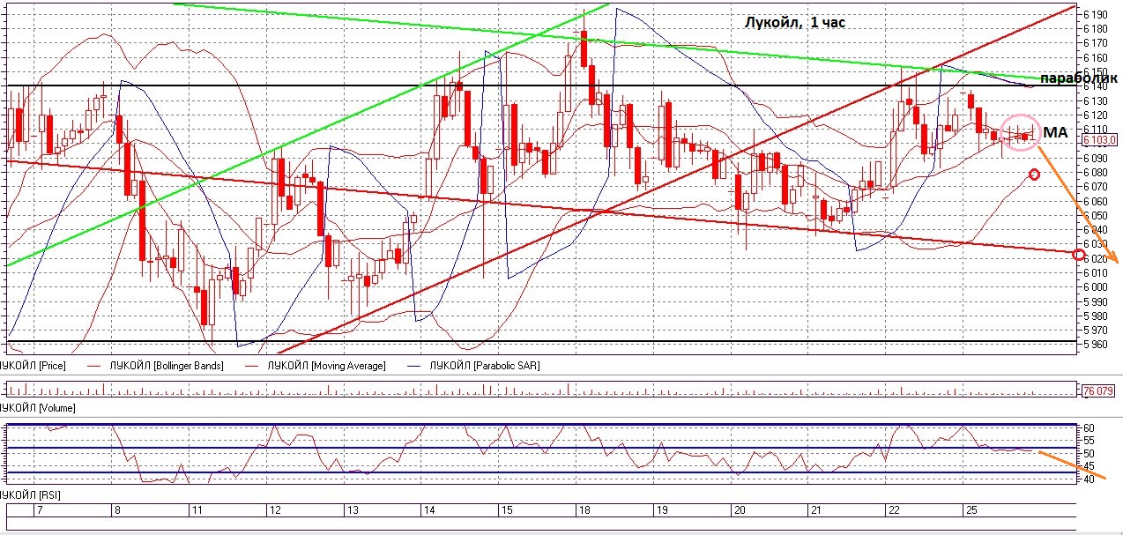Click the 6 190 price axis label

(1096, 14)
